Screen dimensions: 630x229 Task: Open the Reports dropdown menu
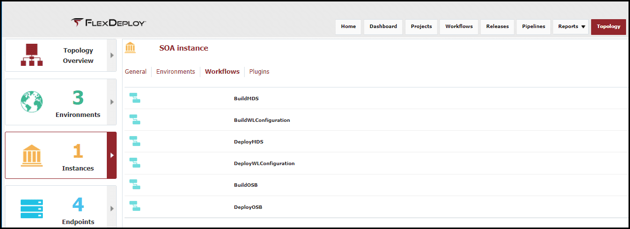click(571, 27)
